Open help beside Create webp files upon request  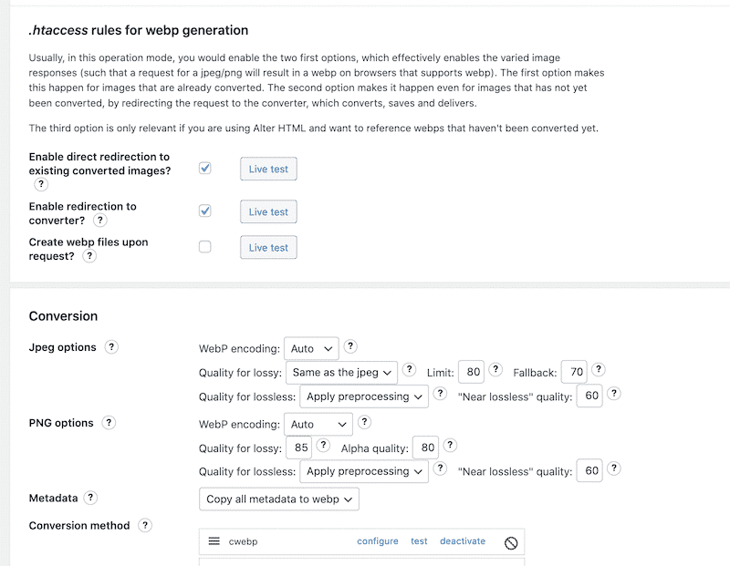89,257
